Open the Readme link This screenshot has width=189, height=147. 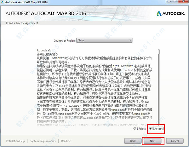66,141
